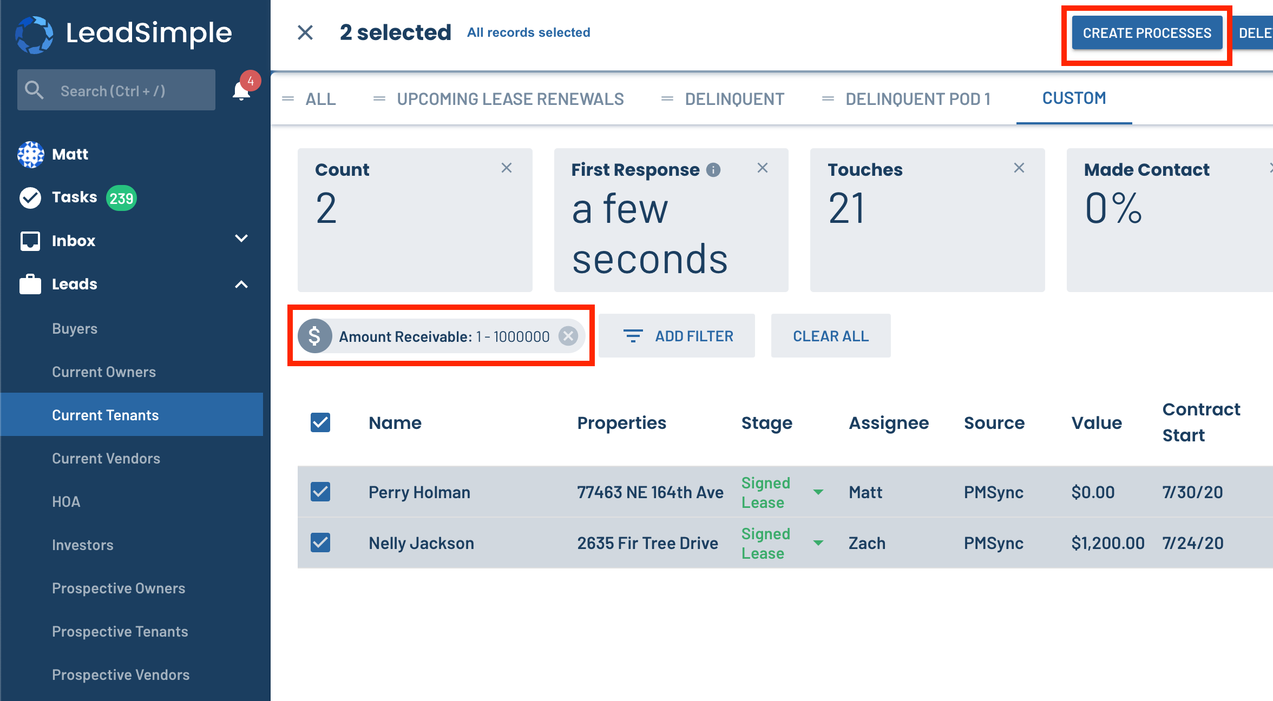Click the First Response info icon
This screenshot has width=1273, height=701.
click(713, 170)
